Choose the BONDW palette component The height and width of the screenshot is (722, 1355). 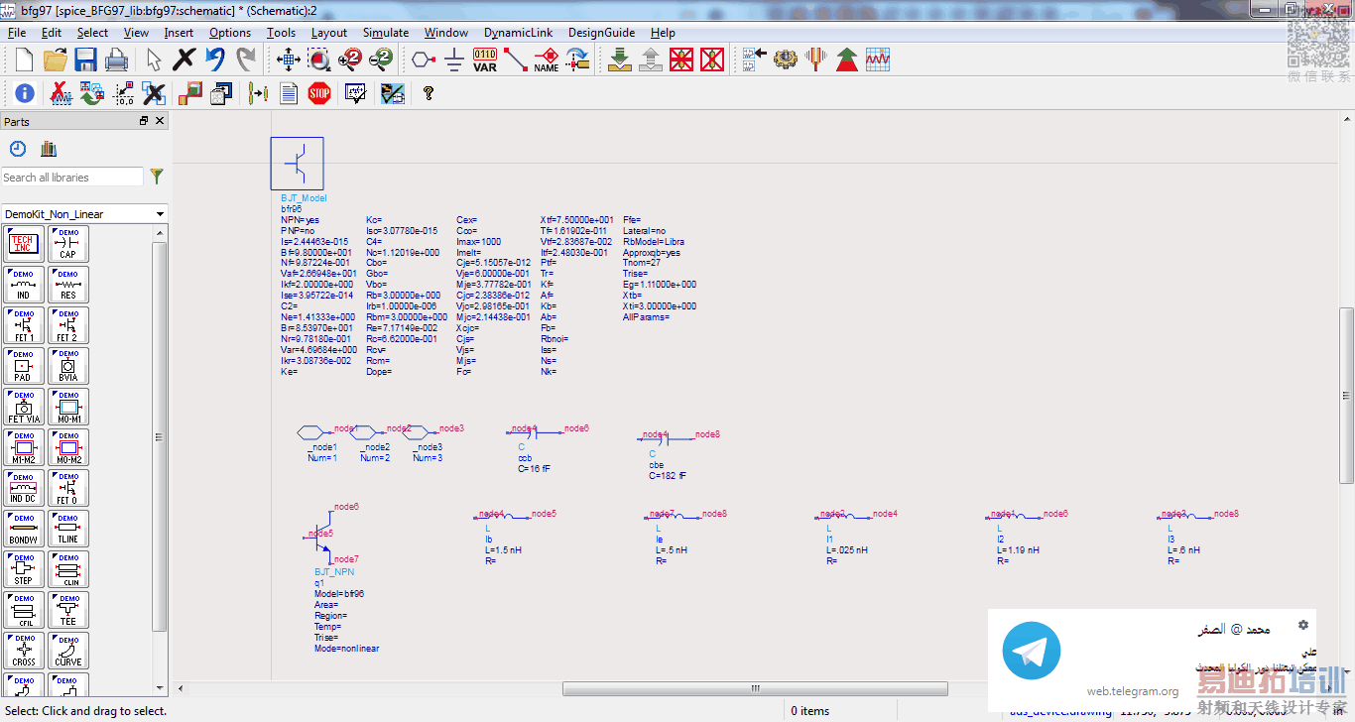tap(24, 529)
